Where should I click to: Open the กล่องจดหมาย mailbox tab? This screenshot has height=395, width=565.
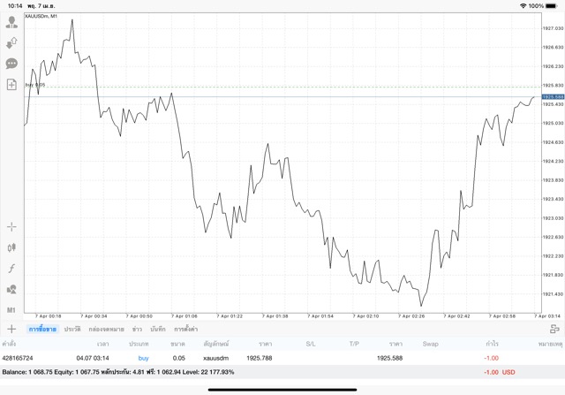106,329
